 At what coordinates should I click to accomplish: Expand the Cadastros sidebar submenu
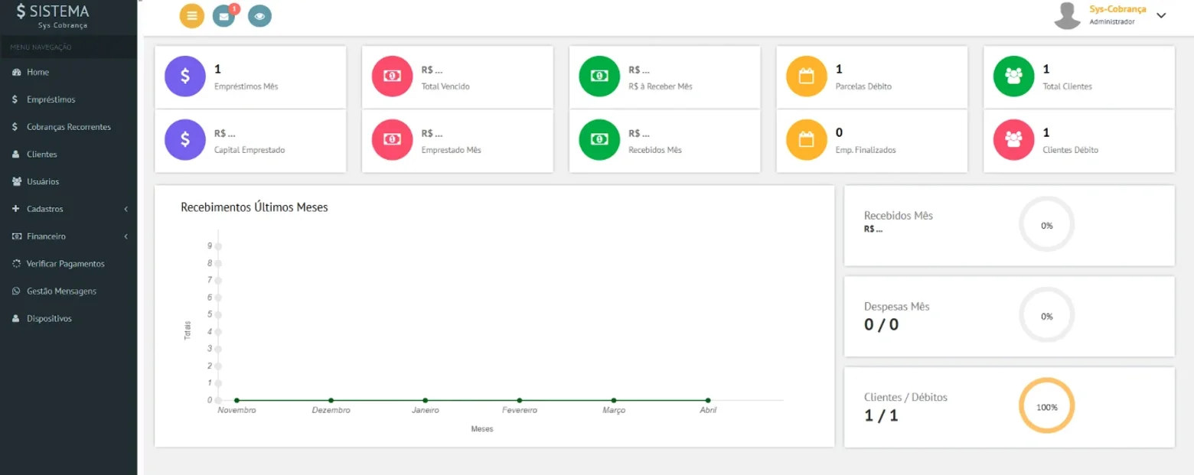[x=69, y=209]
